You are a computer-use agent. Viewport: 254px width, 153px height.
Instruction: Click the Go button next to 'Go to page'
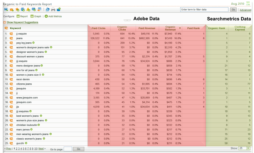click(x=79, y=149)
